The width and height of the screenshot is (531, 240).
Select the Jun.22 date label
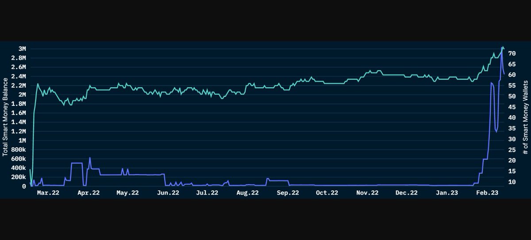tap(169, 193)
